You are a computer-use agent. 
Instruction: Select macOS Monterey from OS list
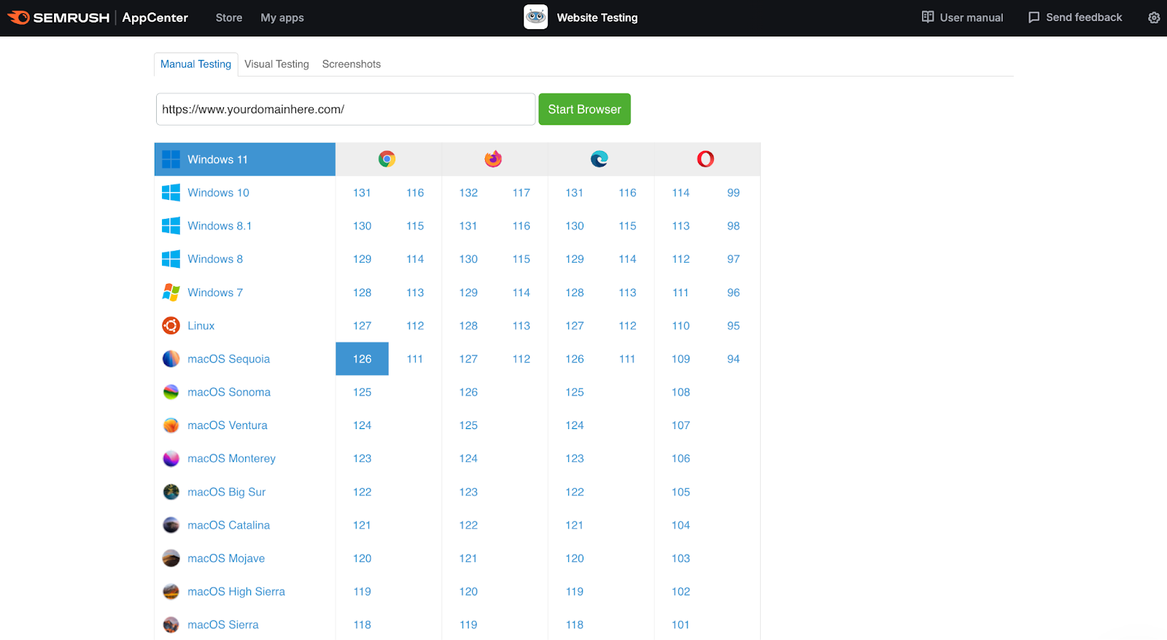231,458
